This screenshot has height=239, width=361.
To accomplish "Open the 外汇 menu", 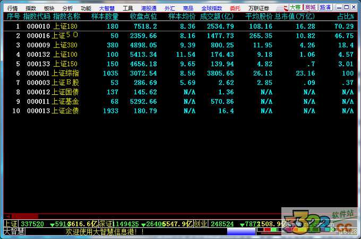I will click(x=170, y=8).
